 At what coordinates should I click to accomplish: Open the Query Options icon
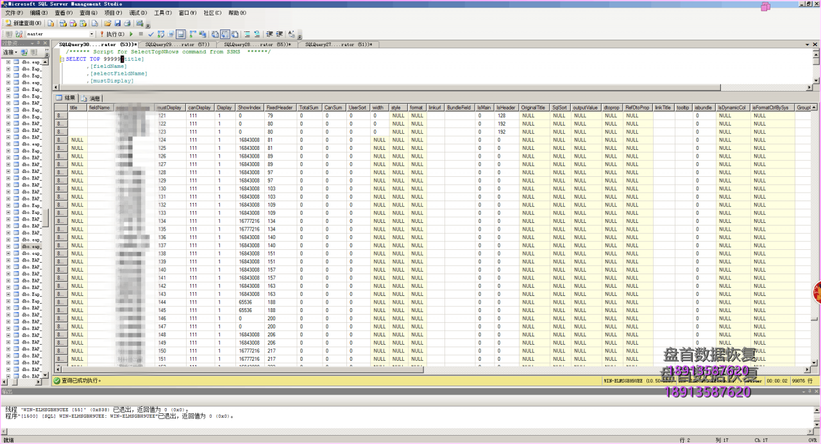pos(171,34)
